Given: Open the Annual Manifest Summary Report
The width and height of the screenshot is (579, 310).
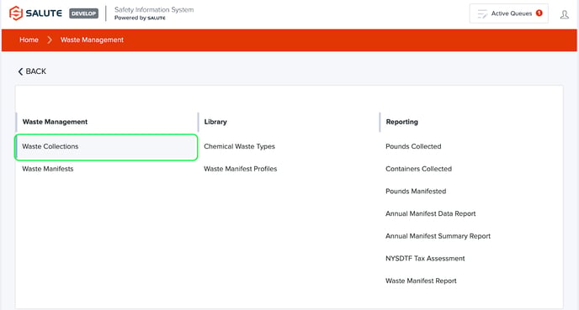Looking at the screenshot, I should point(438,236).
